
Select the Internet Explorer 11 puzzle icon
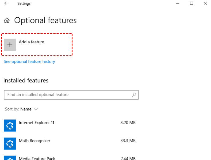(x=10, y=125)
